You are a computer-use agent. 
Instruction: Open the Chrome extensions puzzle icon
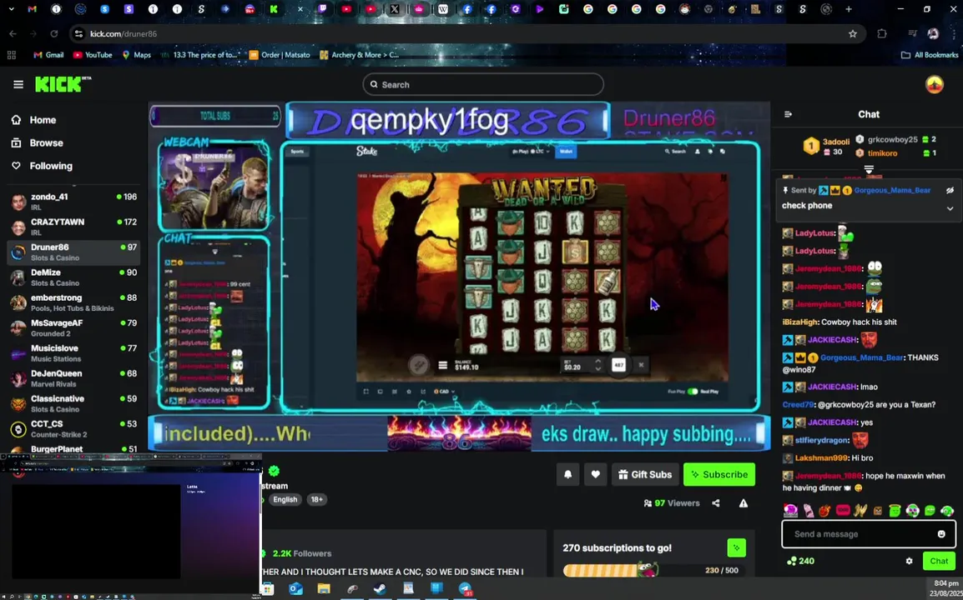pos(882,33)
